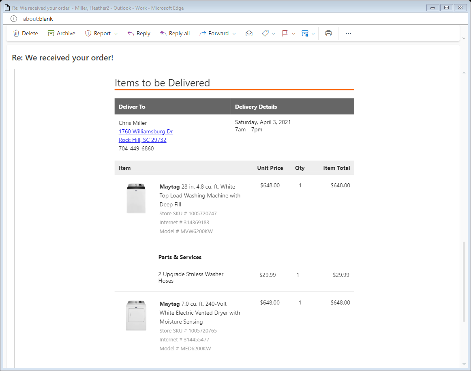Click the Reply arrow button
471x371 pixels.
coord(139,33)
